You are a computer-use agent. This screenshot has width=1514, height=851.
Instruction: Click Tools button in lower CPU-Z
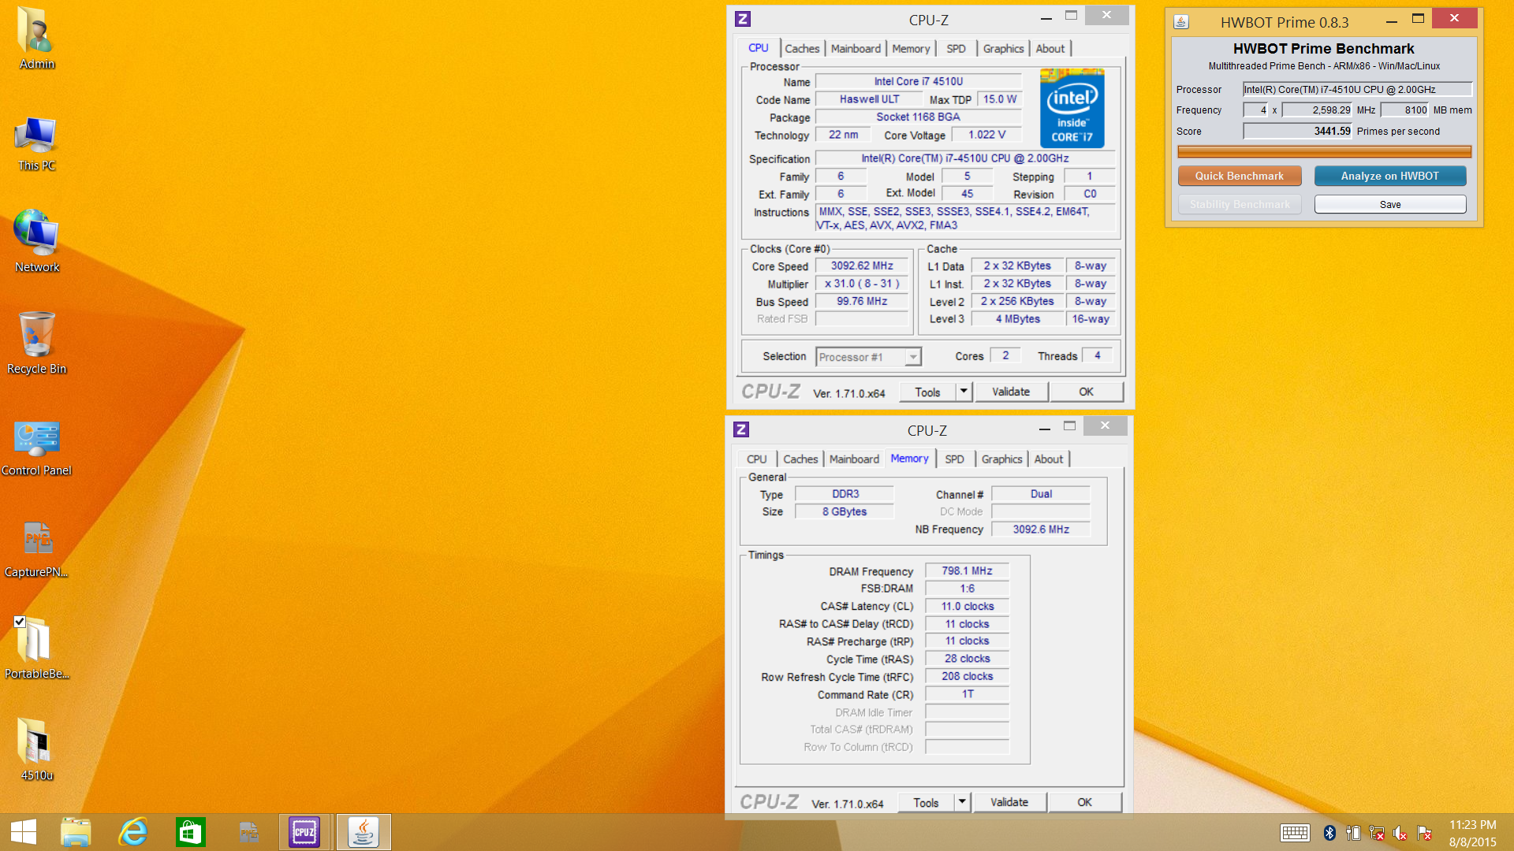click(x=927, y=802)
